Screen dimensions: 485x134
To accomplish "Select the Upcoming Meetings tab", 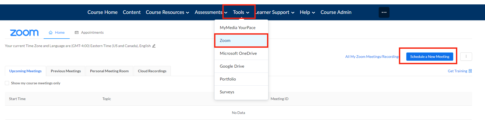I will [25, 71].
